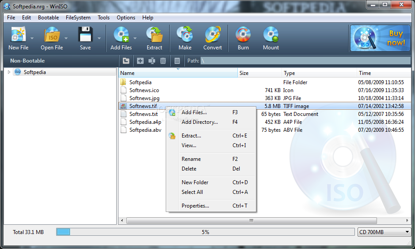Choose Add Files... in context menu
Viewport: 415px width, 249px height.
click(x=211, y=112)
